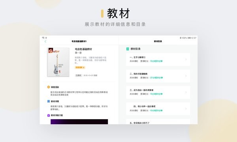Tap the 教材详细介绍 section heading
Viewport: 237px width, 142px height.
(x=57, y=116)
